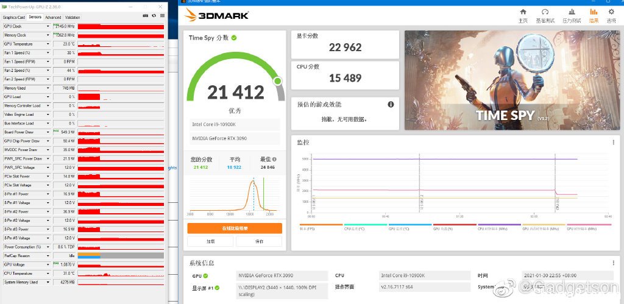Click Memory Used value 745 MB
This screenshot has height=304, width=624.
64,88
